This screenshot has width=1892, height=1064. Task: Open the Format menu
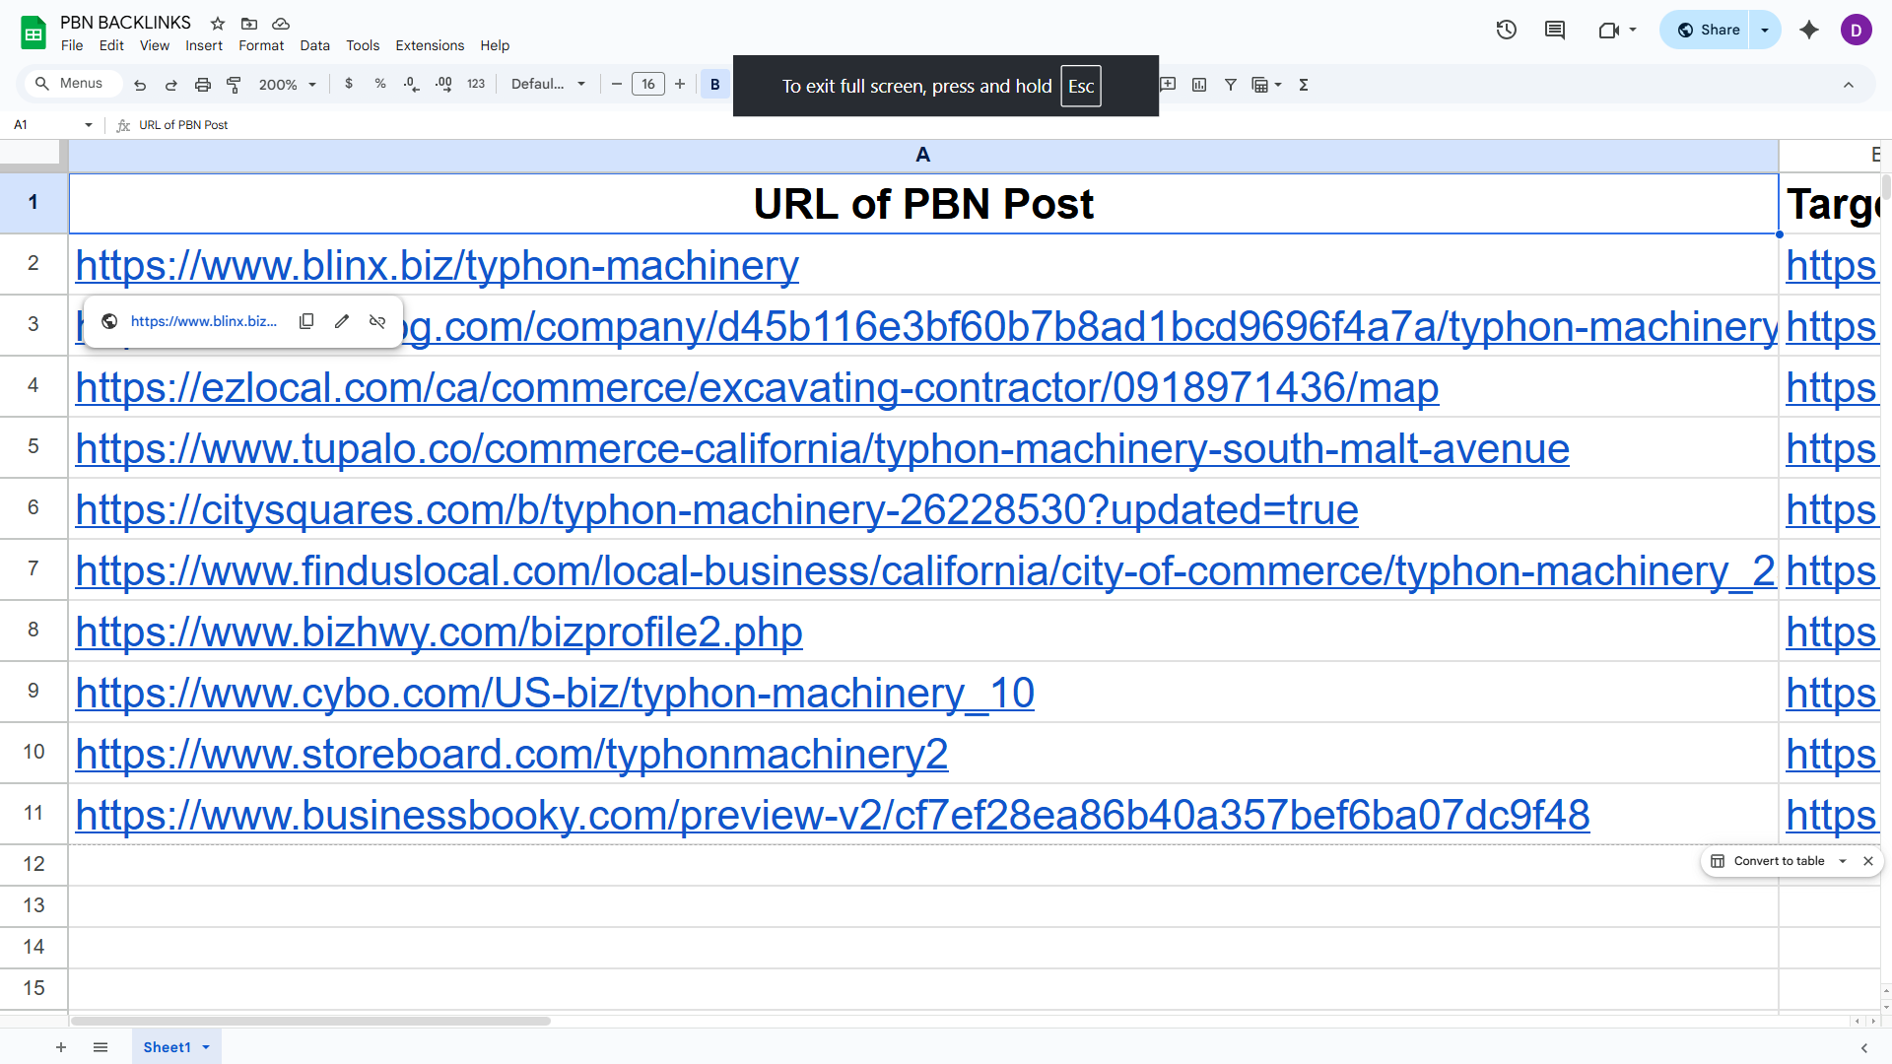point(261,45)
